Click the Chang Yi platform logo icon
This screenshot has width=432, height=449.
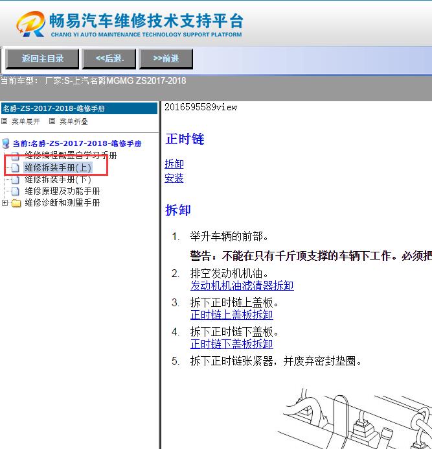30,24
